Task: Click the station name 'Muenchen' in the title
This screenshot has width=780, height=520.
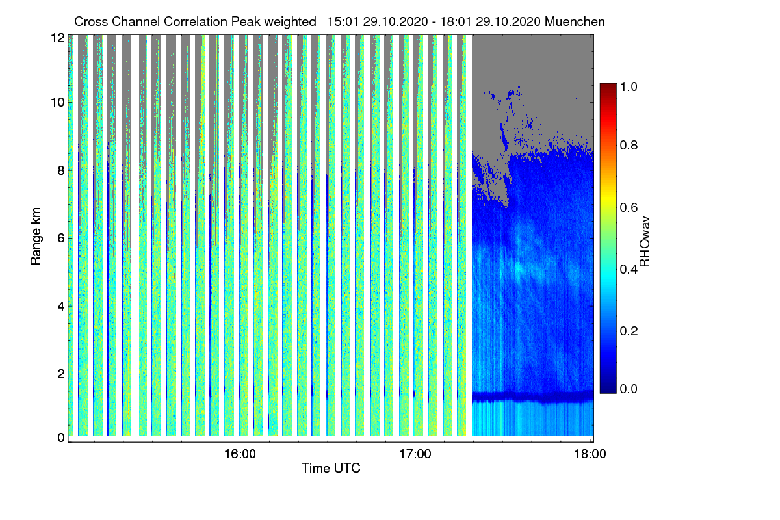Action: tap(575, 21)
